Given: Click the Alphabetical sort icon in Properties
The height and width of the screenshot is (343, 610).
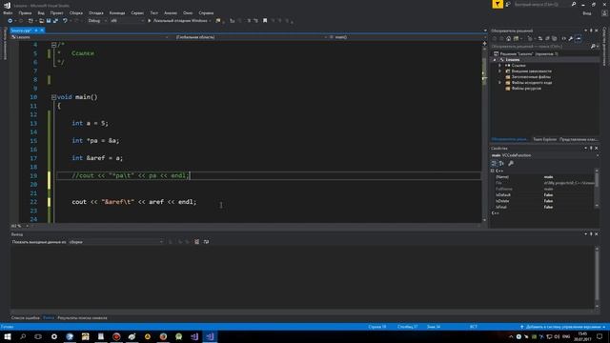Looking at the screenshot, I should (501, 163).
